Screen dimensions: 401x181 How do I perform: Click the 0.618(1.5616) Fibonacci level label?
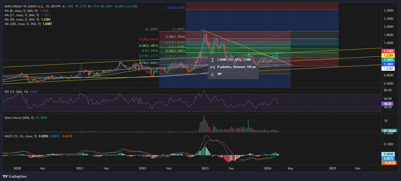pos(175,42)
